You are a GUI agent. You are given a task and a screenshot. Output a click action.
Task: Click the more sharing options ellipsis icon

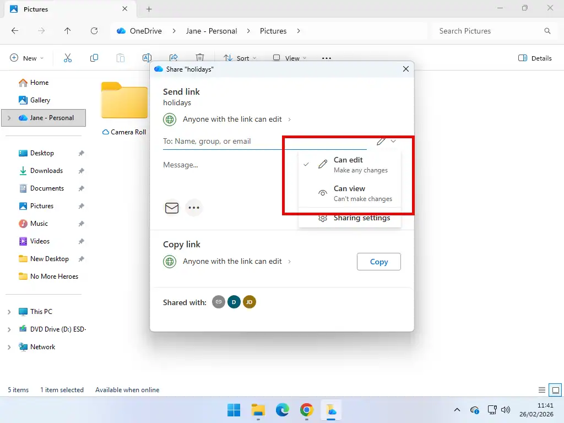(194, 208)
